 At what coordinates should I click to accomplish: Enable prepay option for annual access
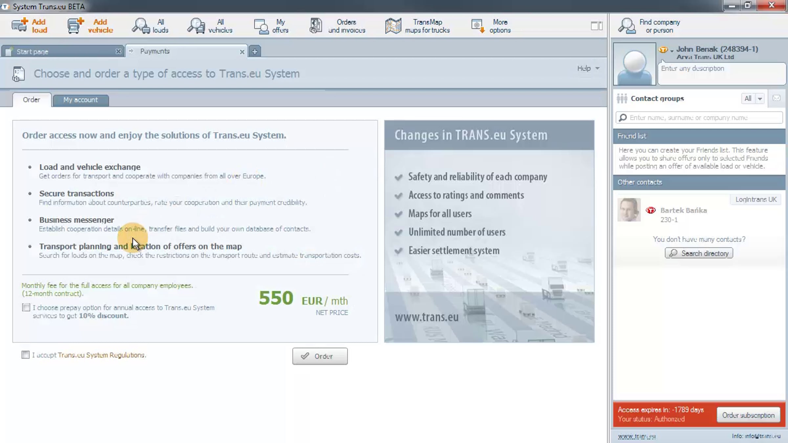(x=26, y=307)
